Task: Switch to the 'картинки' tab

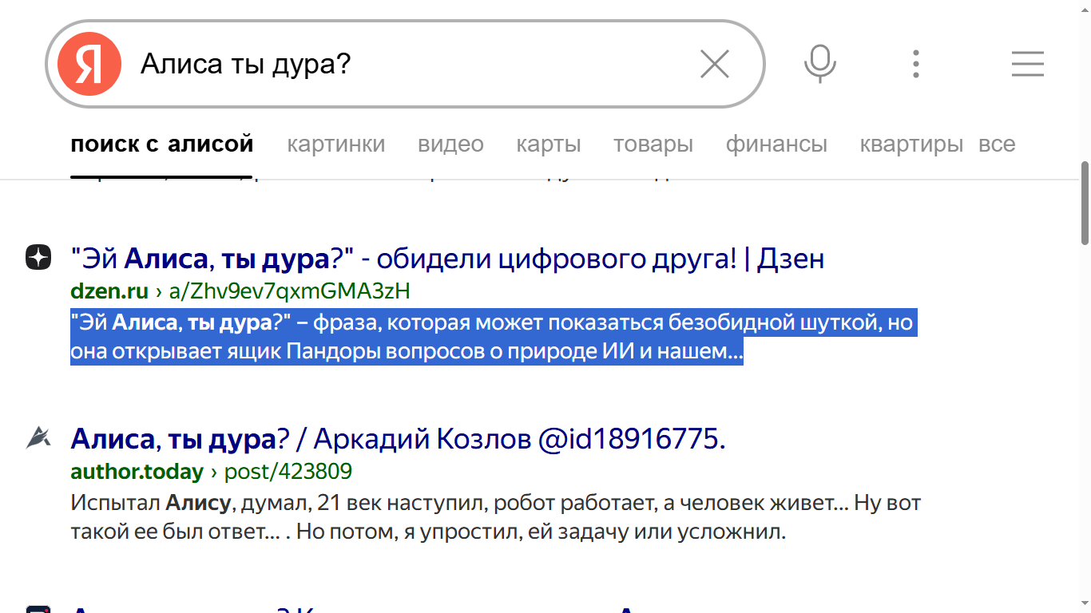Action: [336, 144]
